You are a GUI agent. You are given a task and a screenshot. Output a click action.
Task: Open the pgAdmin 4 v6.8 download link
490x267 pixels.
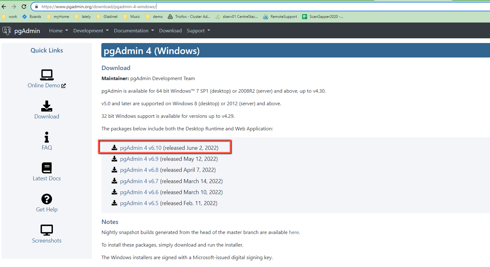[x=139, y=170]
